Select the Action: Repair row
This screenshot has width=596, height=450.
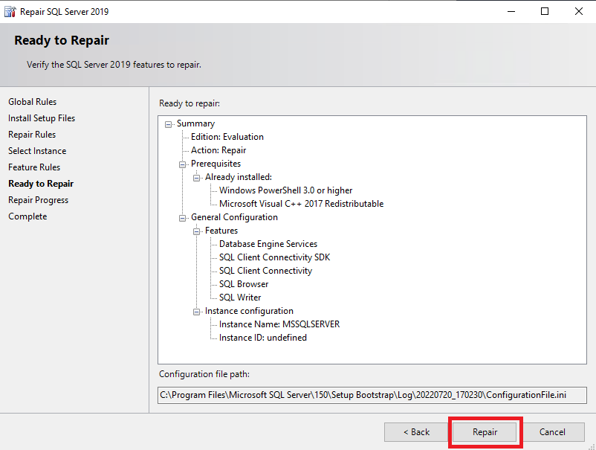(x=218, y=150)
